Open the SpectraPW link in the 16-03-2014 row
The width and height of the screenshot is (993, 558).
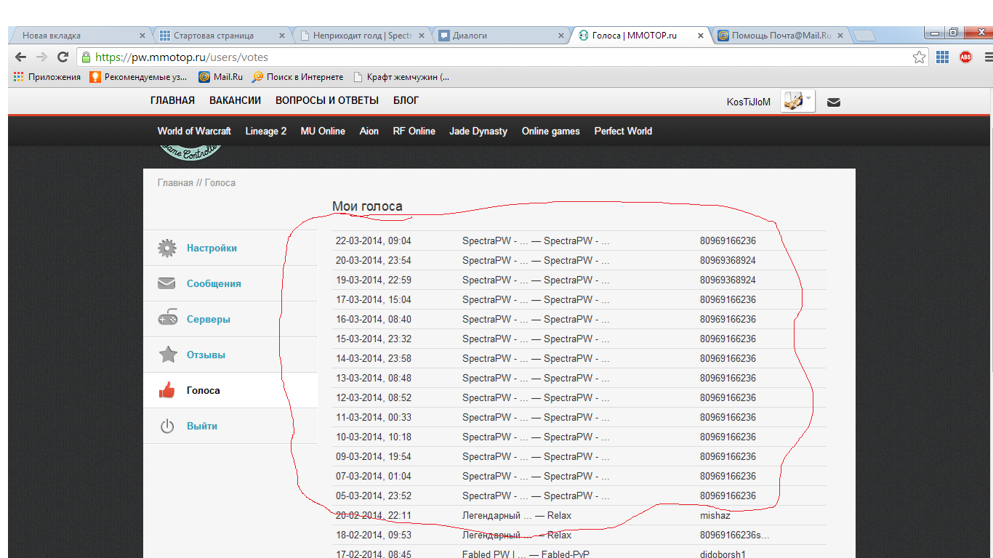[x=536, y=320]
